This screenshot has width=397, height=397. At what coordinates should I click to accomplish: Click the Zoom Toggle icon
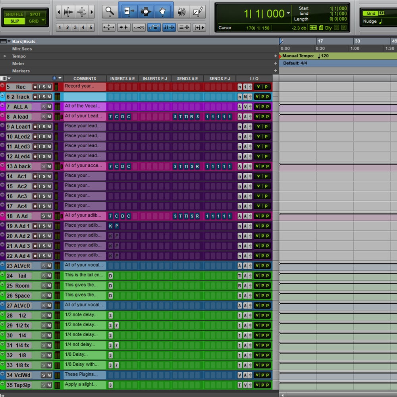pos(108,27)
